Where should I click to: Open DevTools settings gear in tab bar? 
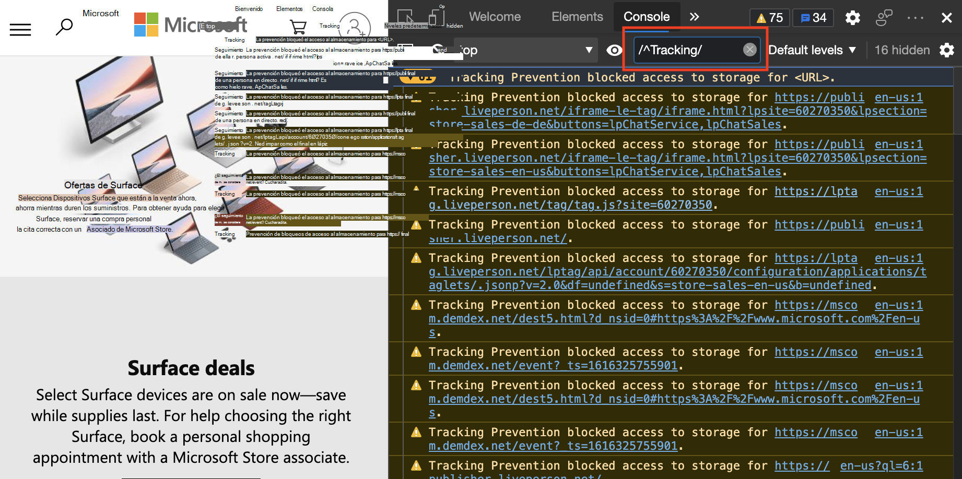click(x=853, y=18)
